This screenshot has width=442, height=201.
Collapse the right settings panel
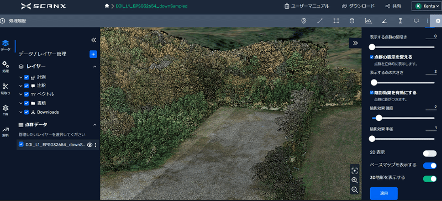355,43
